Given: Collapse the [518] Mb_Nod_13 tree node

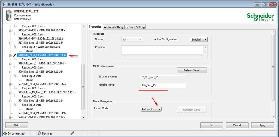Looking at the screenshot, I should (10, 55).
